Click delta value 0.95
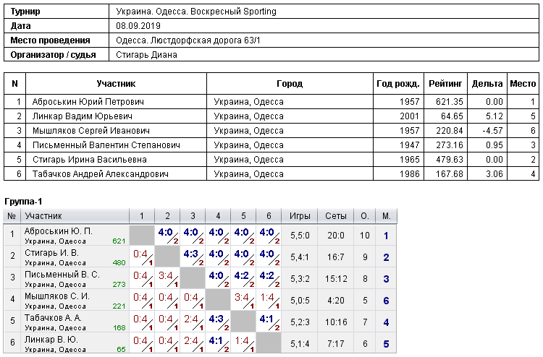The width and height of the screenshot is (543, 357). coord(494,145)
